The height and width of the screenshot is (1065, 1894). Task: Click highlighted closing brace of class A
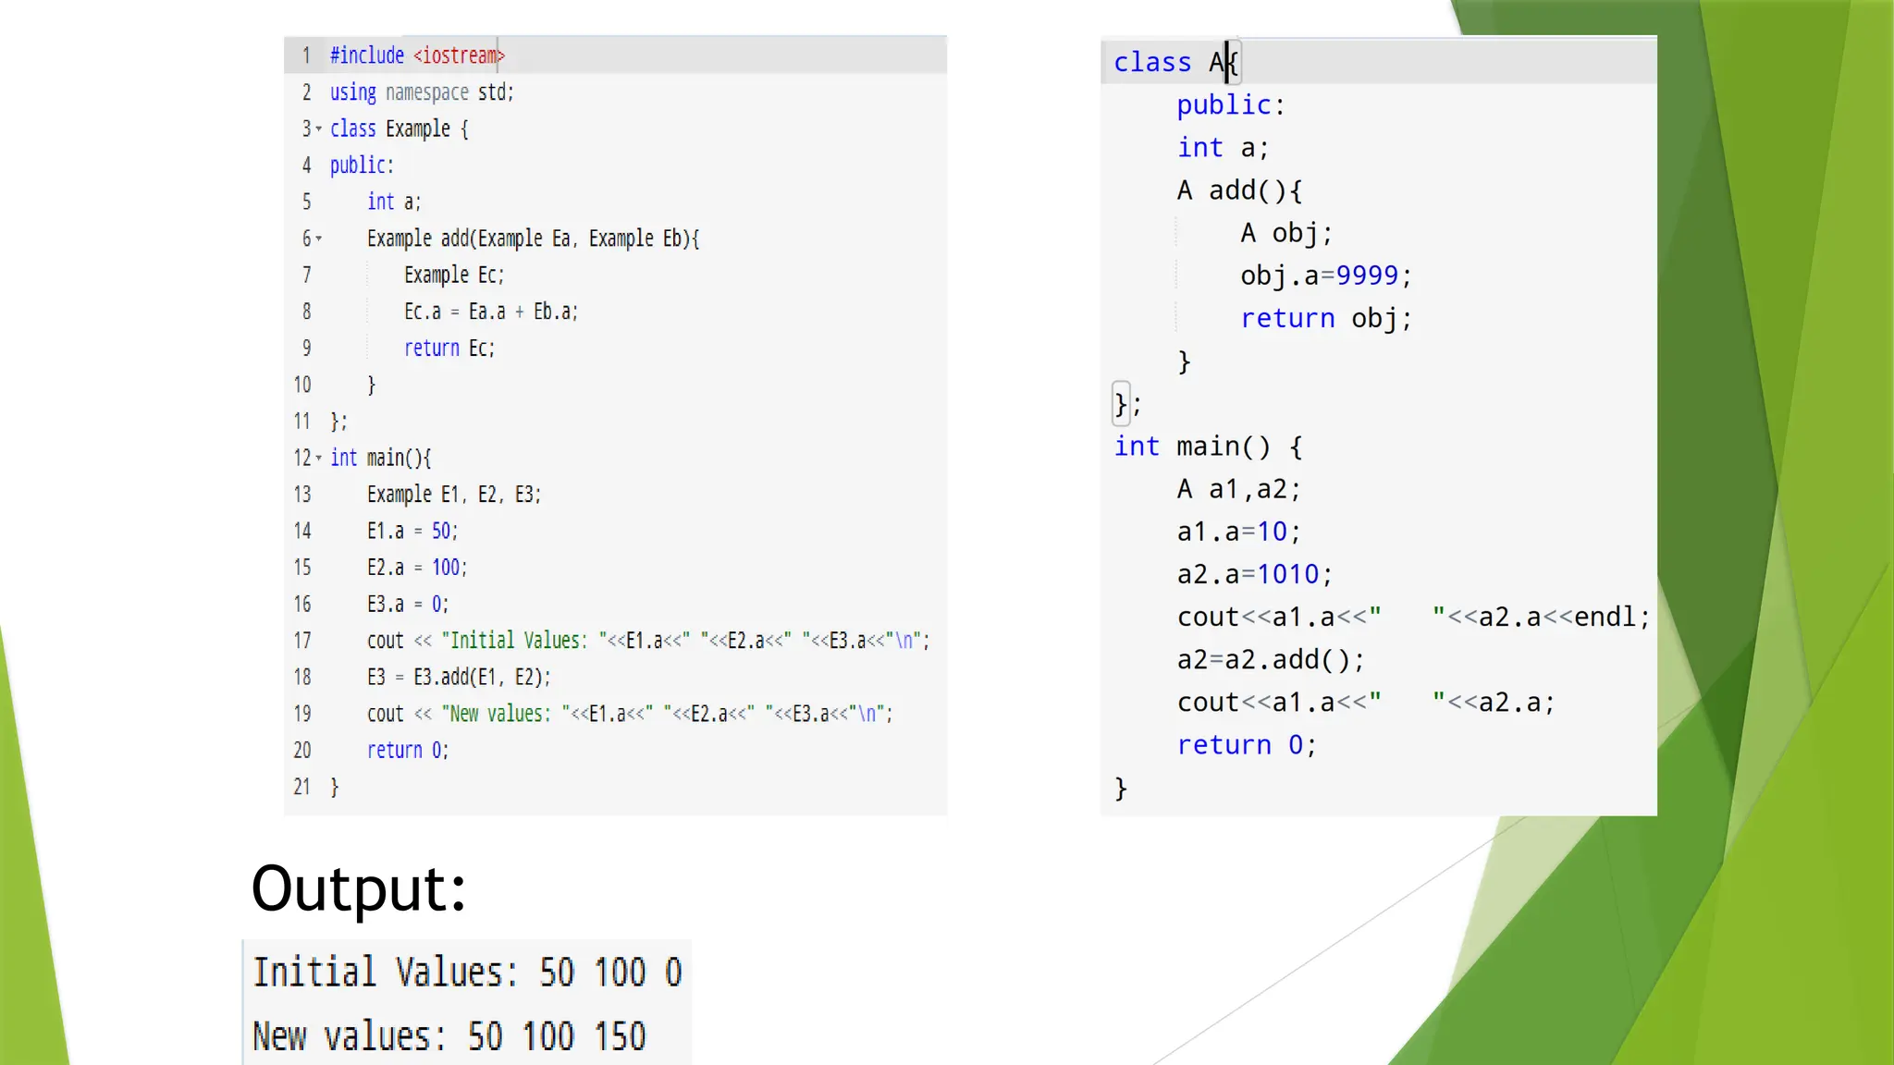[1121, 404]
